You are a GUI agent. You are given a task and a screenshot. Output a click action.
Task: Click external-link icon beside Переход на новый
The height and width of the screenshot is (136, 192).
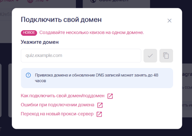(99, 114)
